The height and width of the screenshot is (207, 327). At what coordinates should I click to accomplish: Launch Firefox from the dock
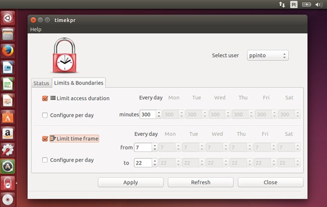(x=8, y=51)
